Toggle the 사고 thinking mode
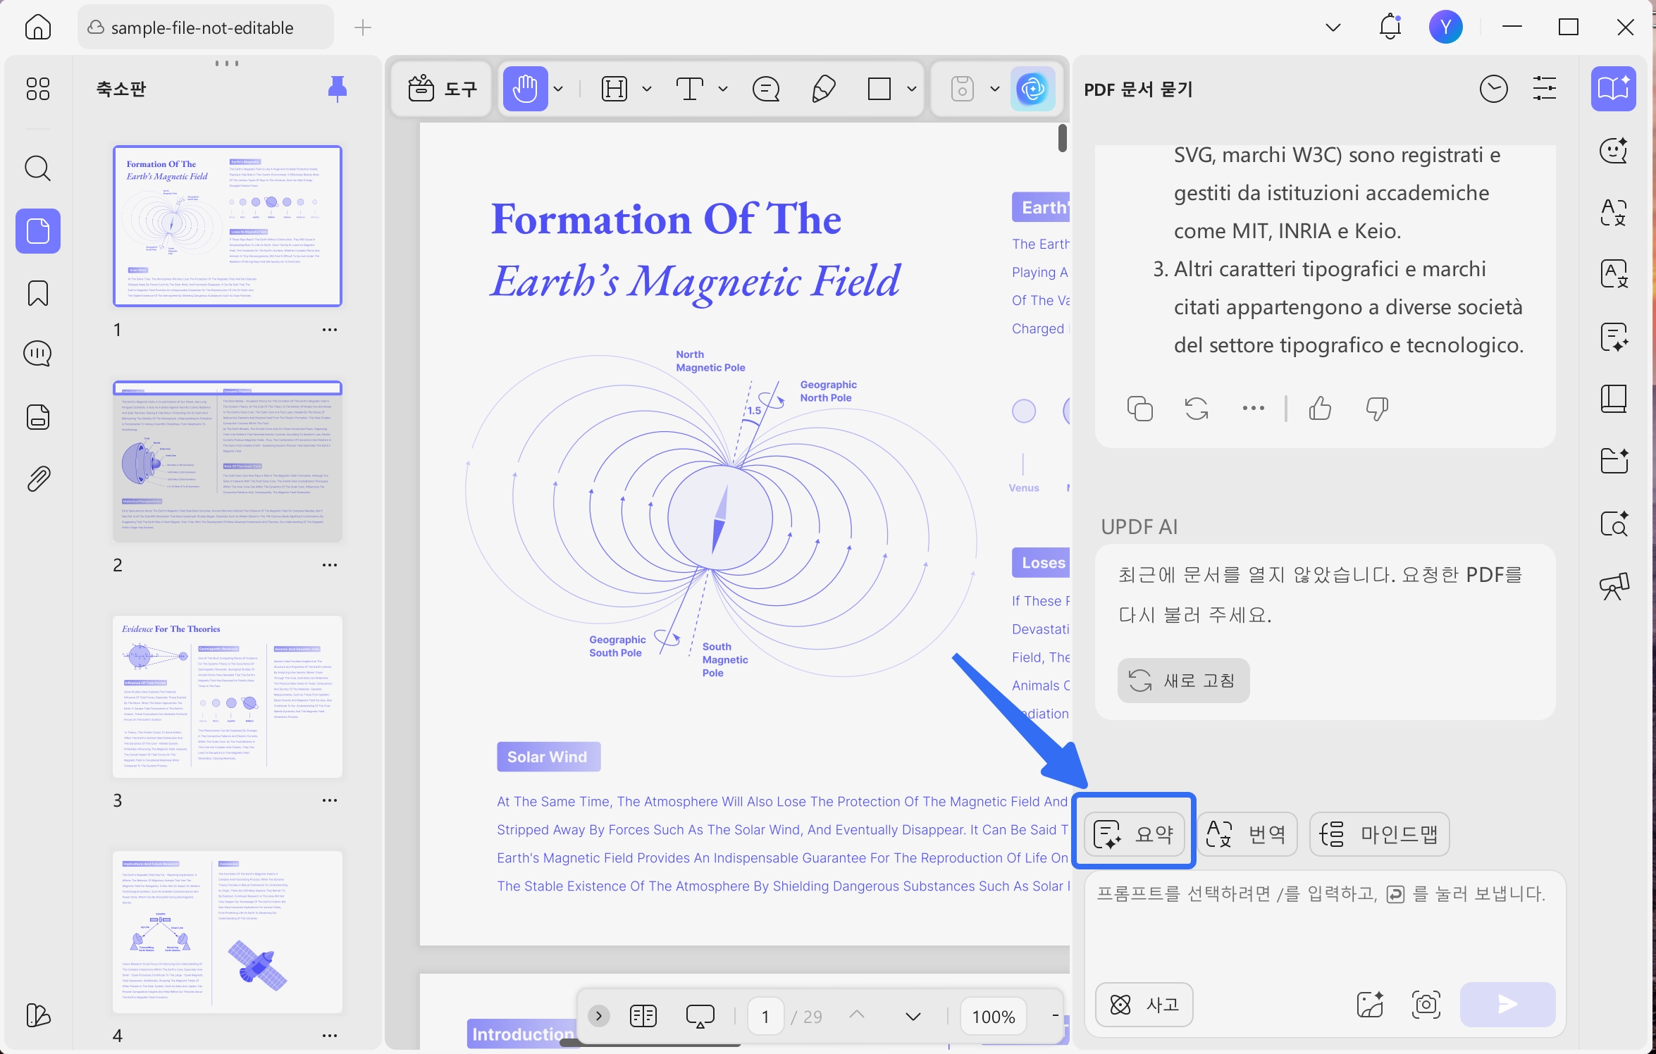Screen dimensions: 1656x1054 (1144, 1004)
